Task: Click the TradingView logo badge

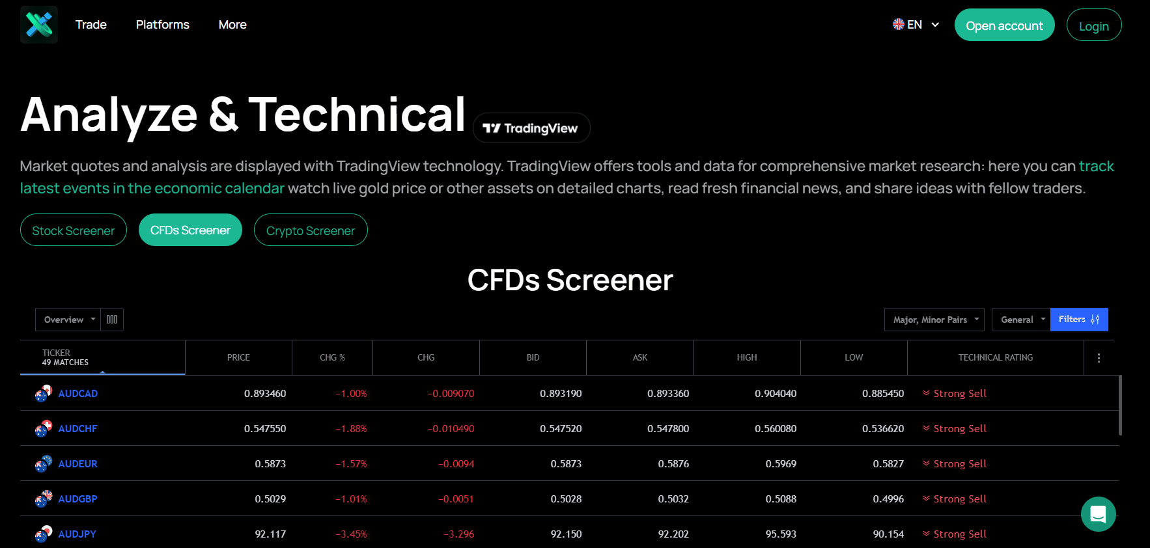Action: click(x=531, y=128)
